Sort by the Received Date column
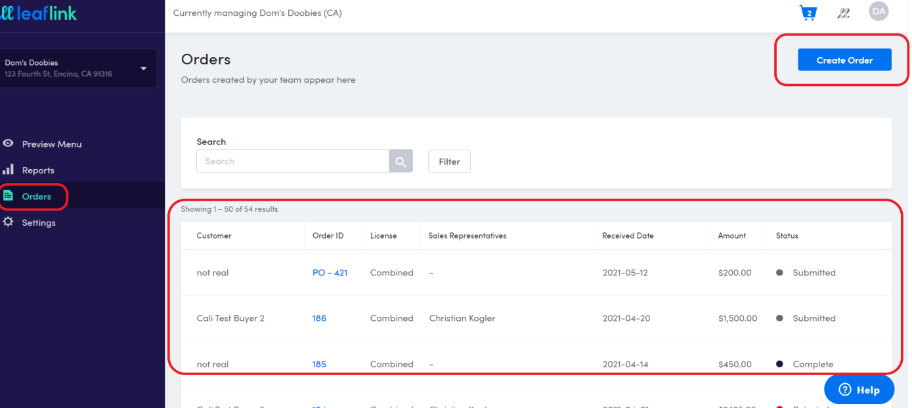 click(628, 235)
